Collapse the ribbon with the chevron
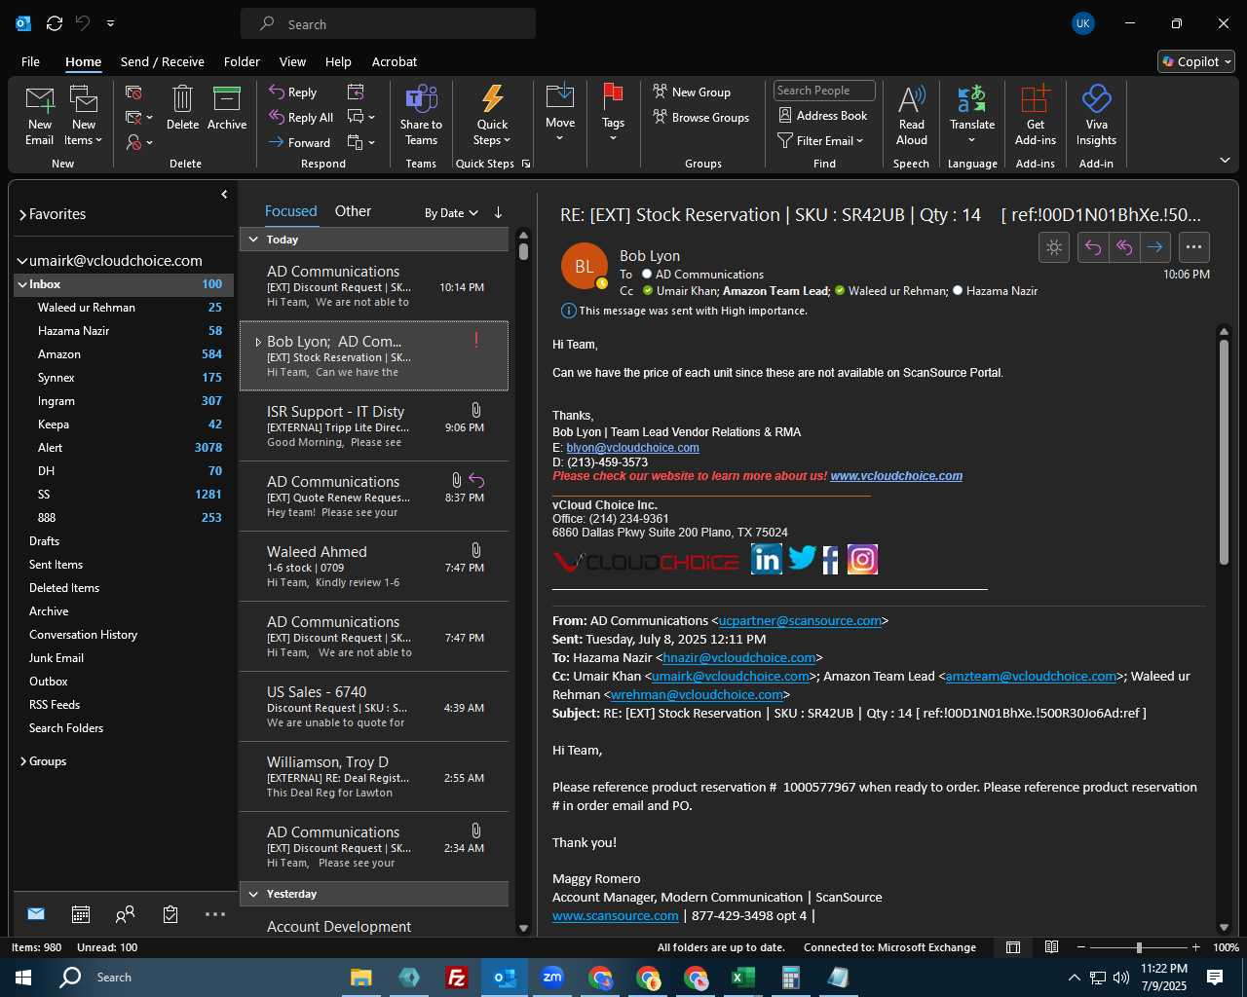The image size is (1247, 997). point(1225,160)
